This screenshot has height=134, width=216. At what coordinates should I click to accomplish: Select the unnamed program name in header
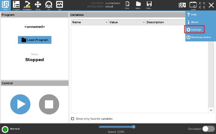click(113, 3)
